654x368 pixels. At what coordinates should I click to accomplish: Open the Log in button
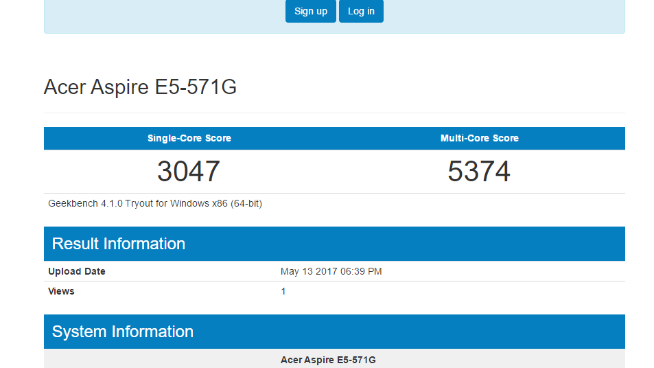point(361,11)
